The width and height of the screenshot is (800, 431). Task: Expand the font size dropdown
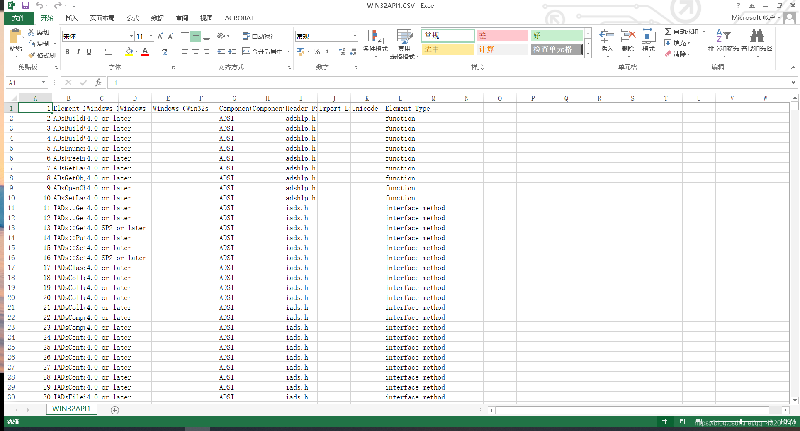tap(151, 36)
